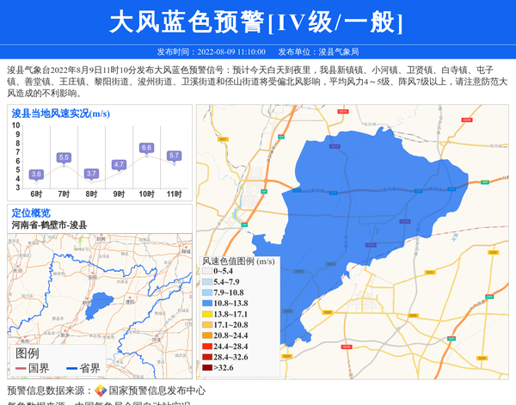516x405 pixels.
Task: Click the 大风蓝色预警 title banner
Action: coord(257,23)
